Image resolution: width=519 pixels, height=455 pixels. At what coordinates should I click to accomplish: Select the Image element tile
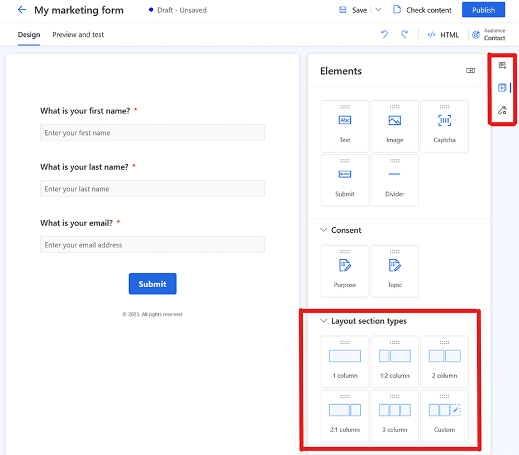tap(394, 126)
